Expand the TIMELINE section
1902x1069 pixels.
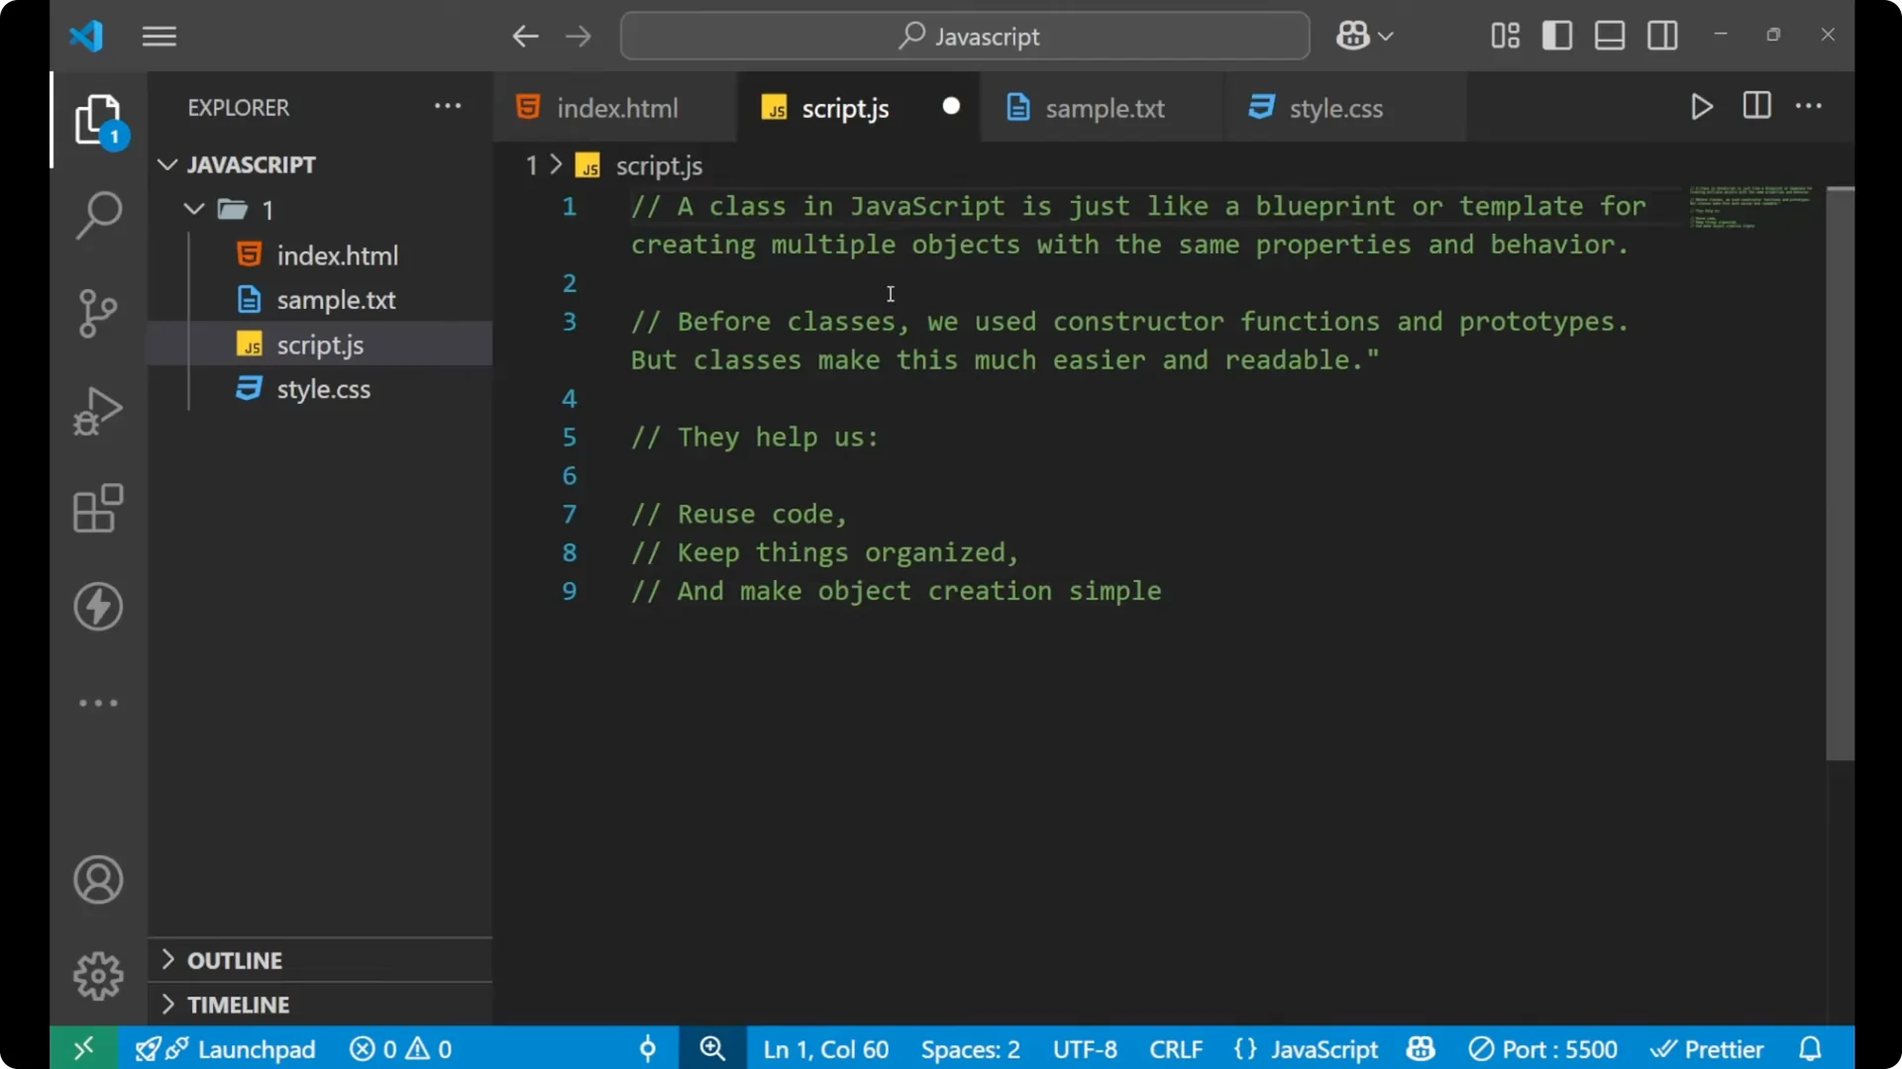240,1004
